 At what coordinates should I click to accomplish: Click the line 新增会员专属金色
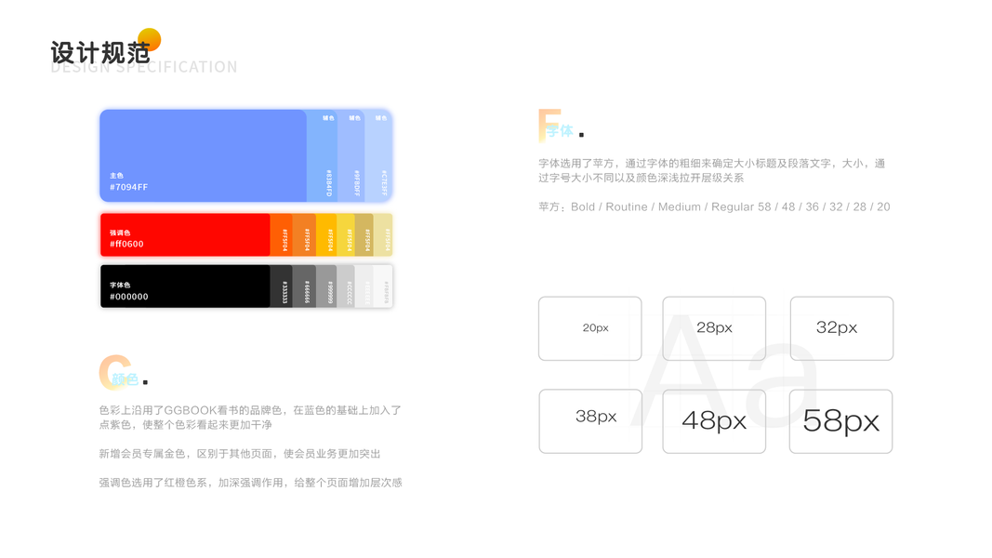click(240, 454)
